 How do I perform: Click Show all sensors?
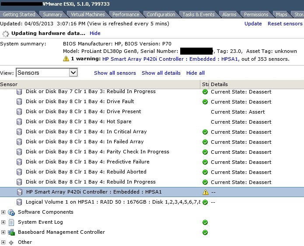(115, 73)
